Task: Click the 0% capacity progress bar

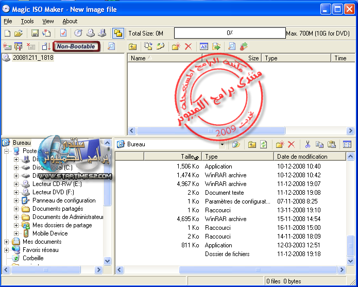Action: pos(230,33)
